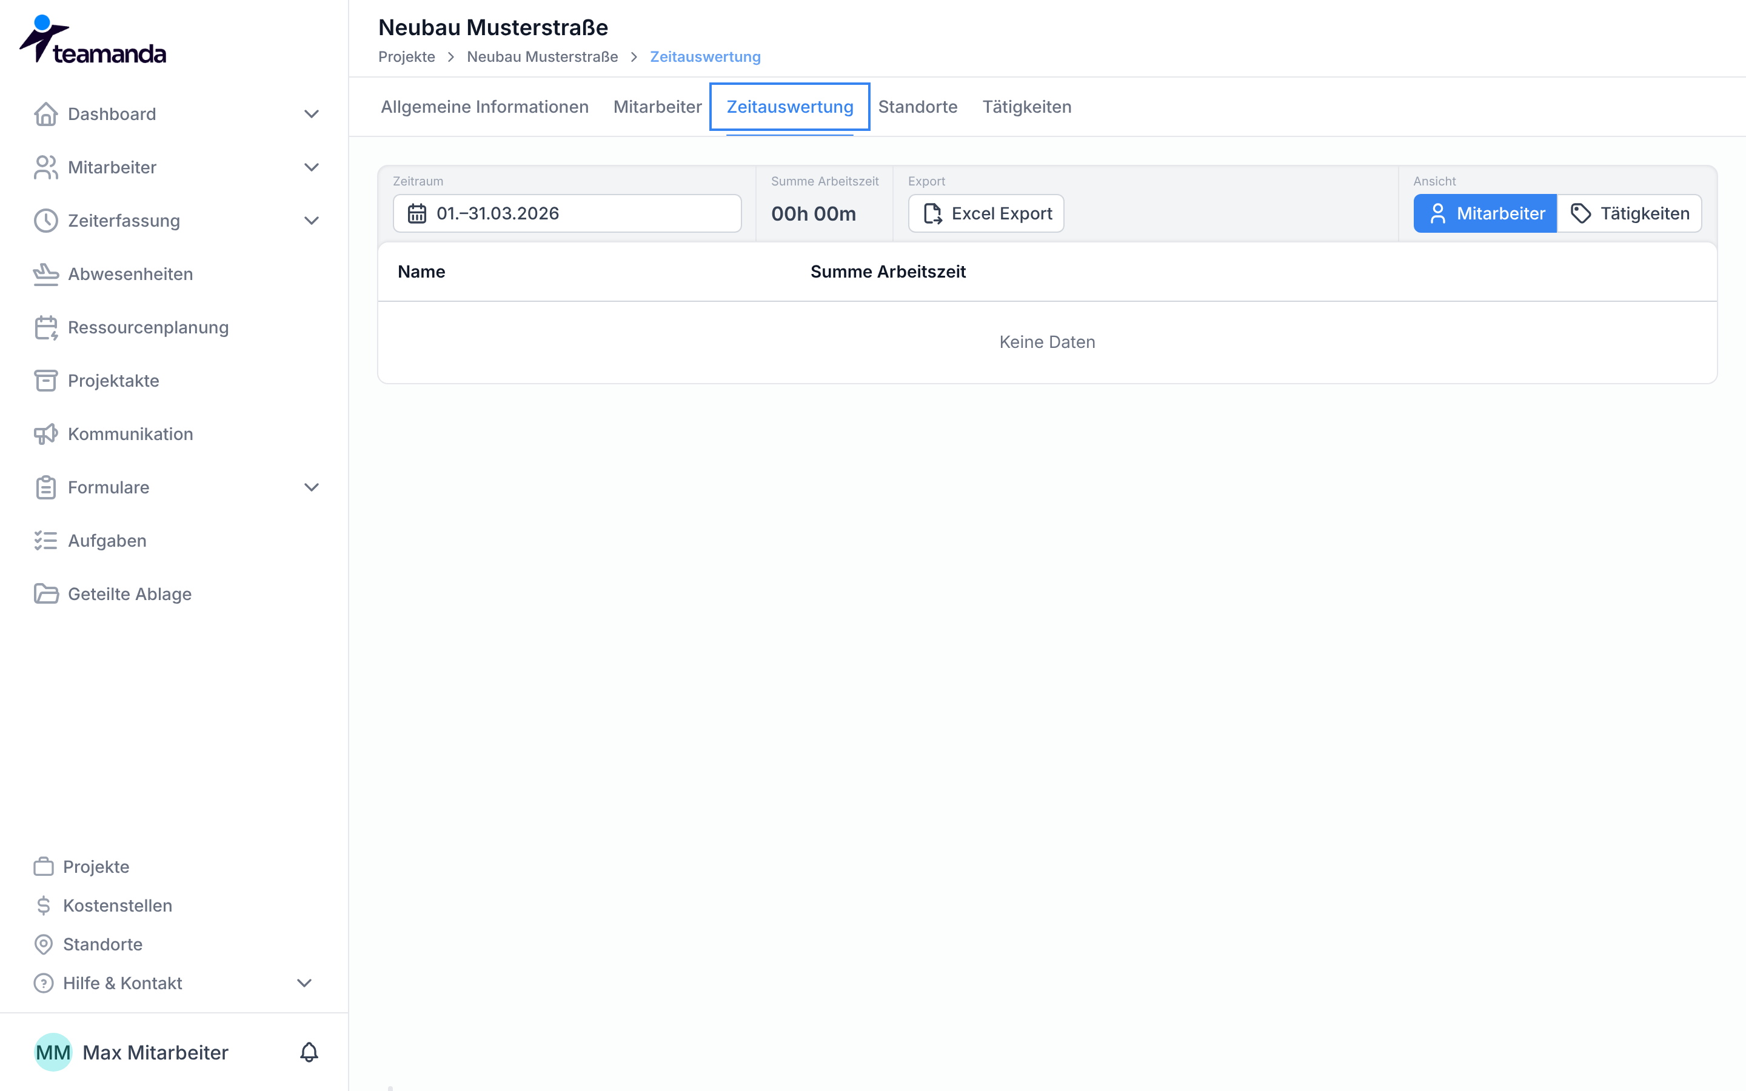Click the Projektakte archive box icon

[x=45, y=381]
